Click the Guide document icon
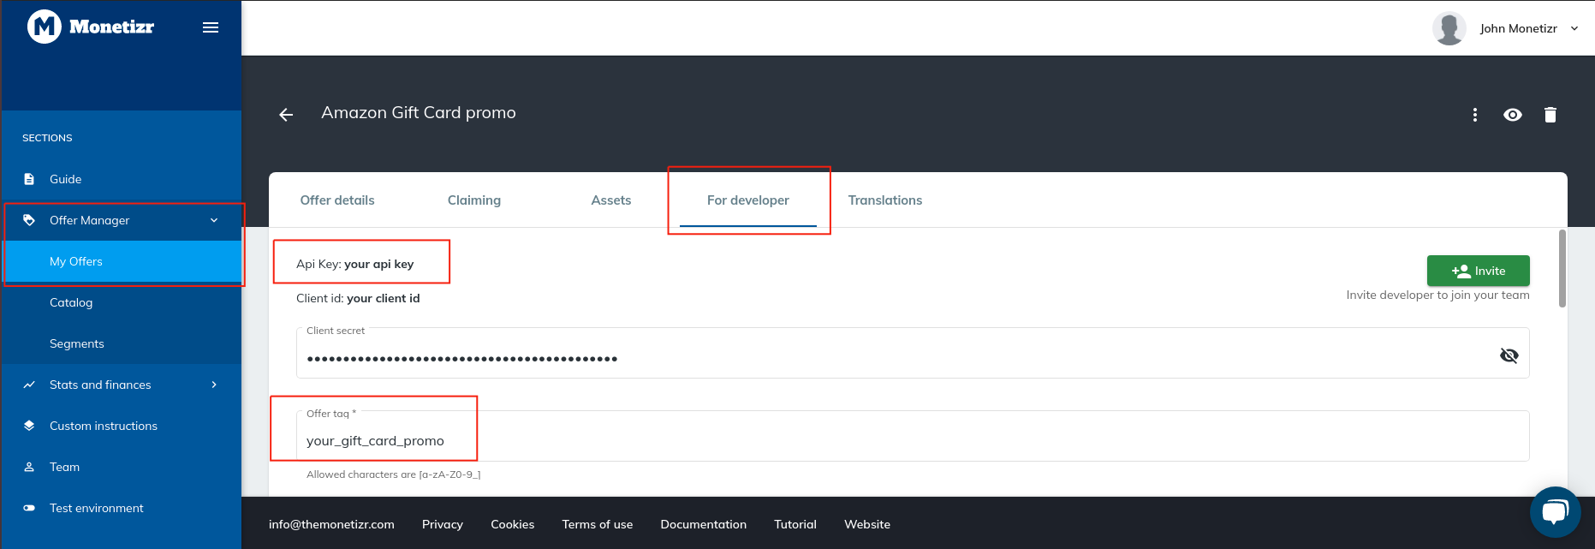The width and height of the screenshot is (1595, 549). click(x=29, y=179)
